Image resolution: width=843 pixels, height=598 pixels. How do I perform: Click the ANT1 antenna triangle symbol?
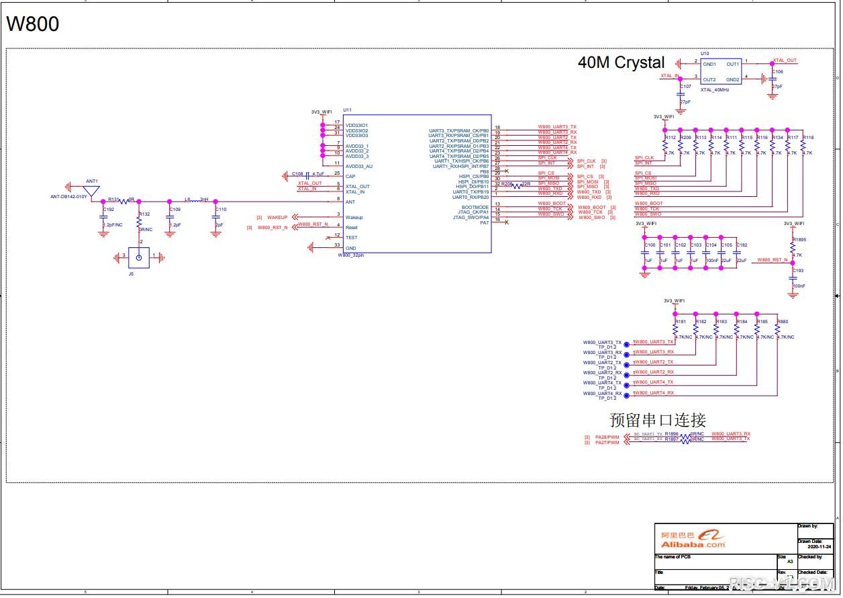pos(92,190)
